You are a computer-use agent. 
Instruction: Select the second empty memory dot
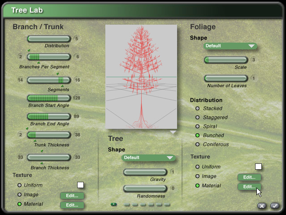coord(135,204)
